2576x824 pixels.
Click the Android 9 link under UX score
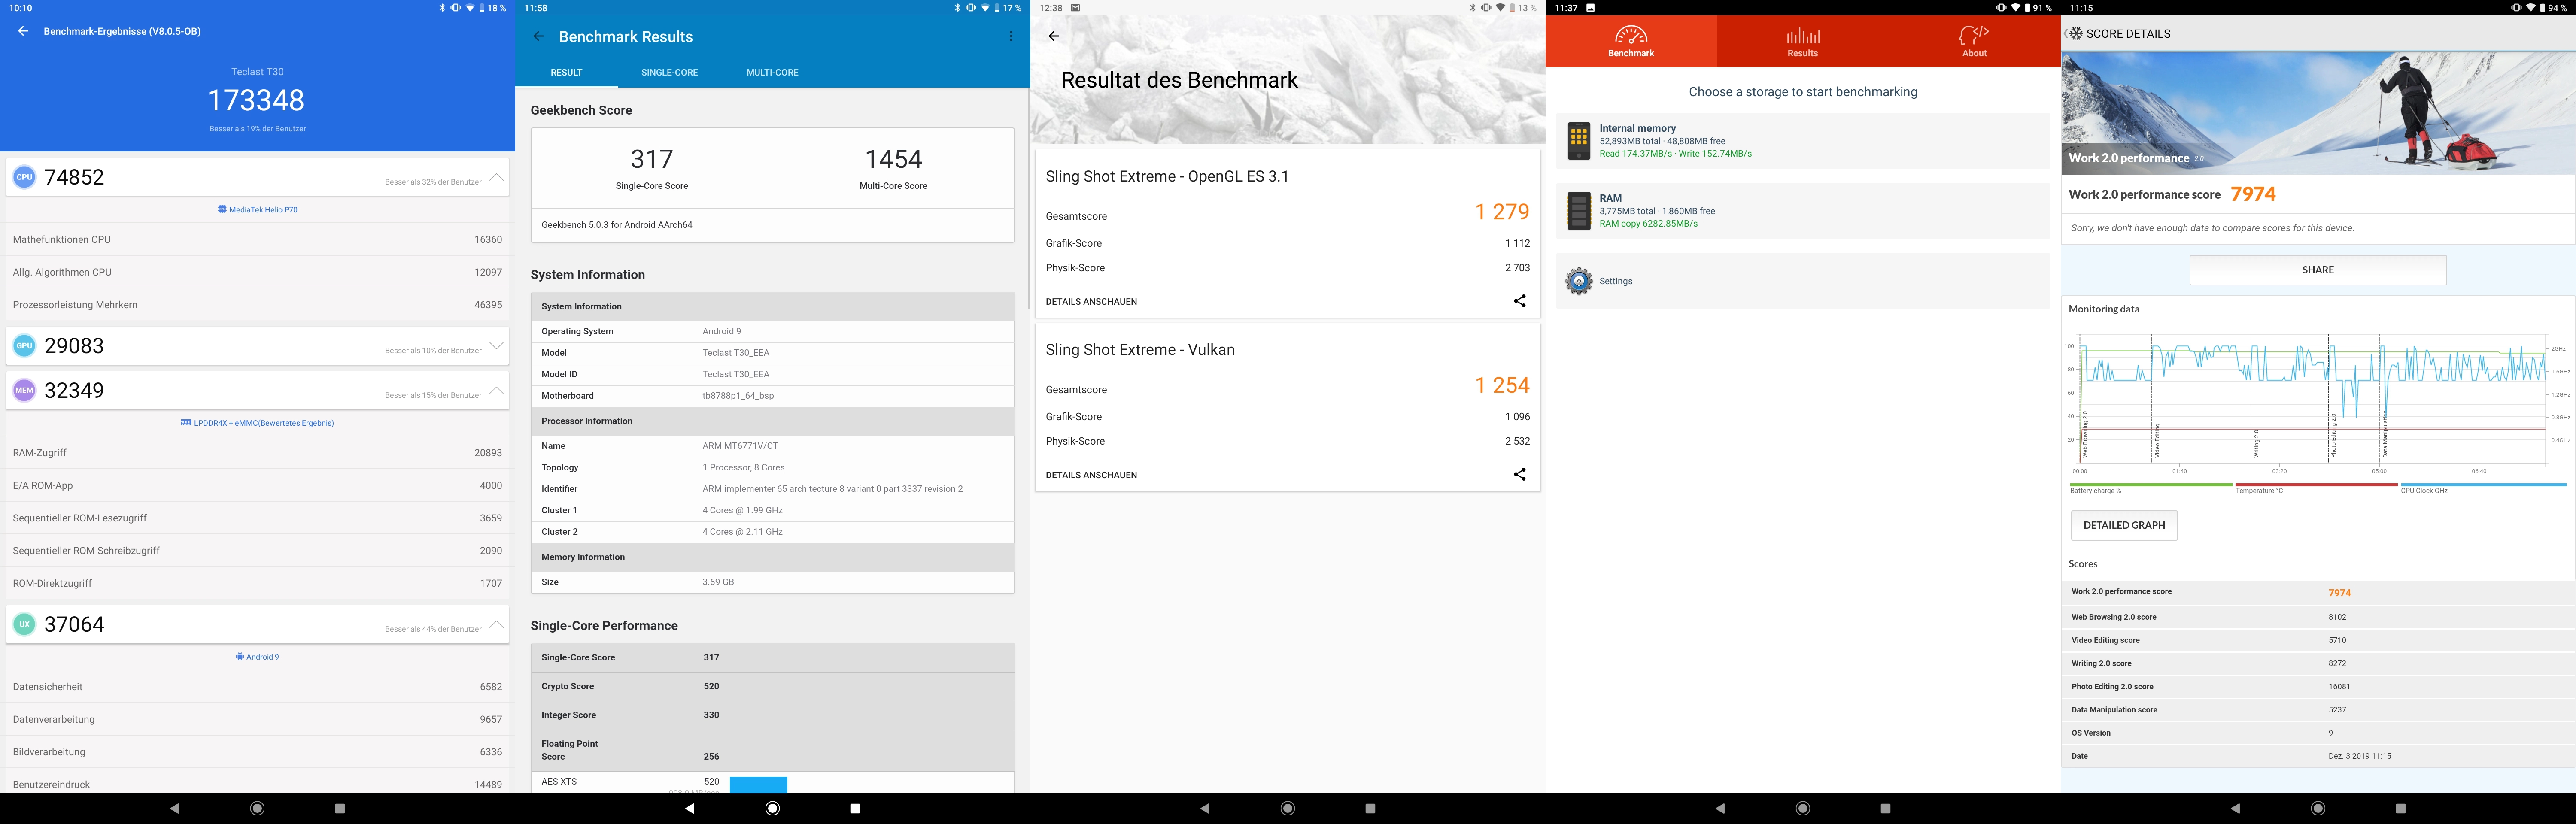coord(258,657)
